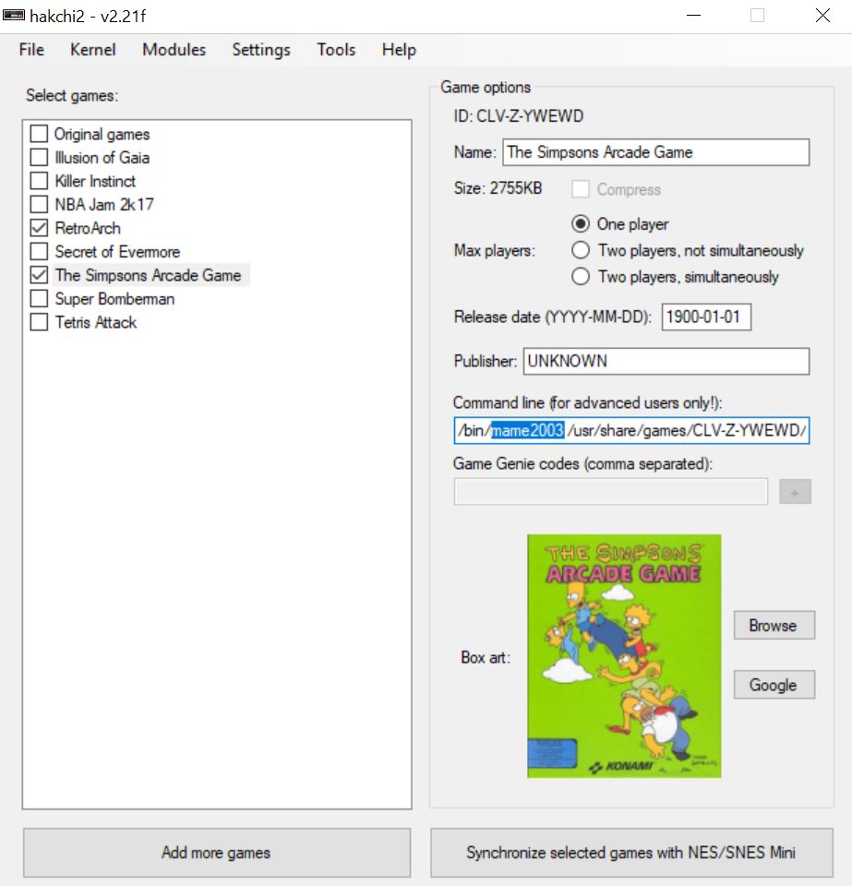Select The Simpsons Arcade Game list entry
The width and height of the screenshot is (852, 886).
pos(148,275)
